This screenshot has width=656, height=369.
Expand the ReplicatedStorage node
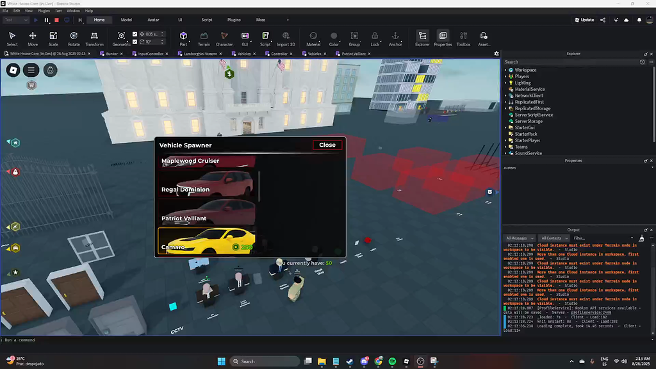505,108
